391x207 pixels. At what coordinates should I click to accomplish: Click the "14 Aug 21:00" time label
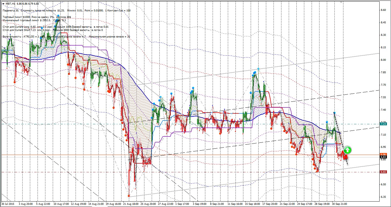click(96, 203)
